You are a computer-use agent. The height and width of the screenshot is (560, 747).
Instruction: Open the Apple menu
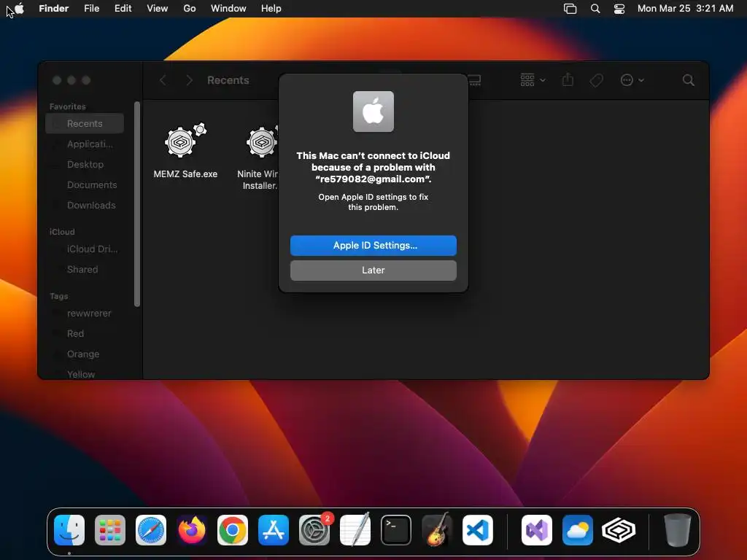(19, 8)
